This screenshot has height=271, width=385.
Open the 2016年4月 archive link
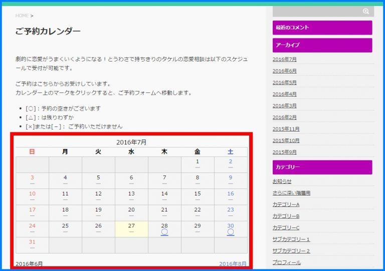pyautogui.click(x=285, y=94)
